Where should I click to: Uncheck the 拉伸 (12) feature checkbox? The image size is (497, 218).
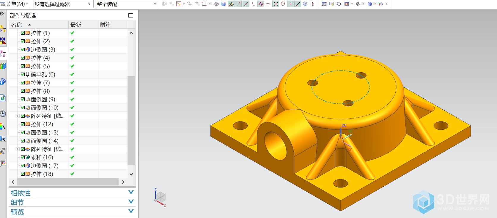(x=23, y=124)
